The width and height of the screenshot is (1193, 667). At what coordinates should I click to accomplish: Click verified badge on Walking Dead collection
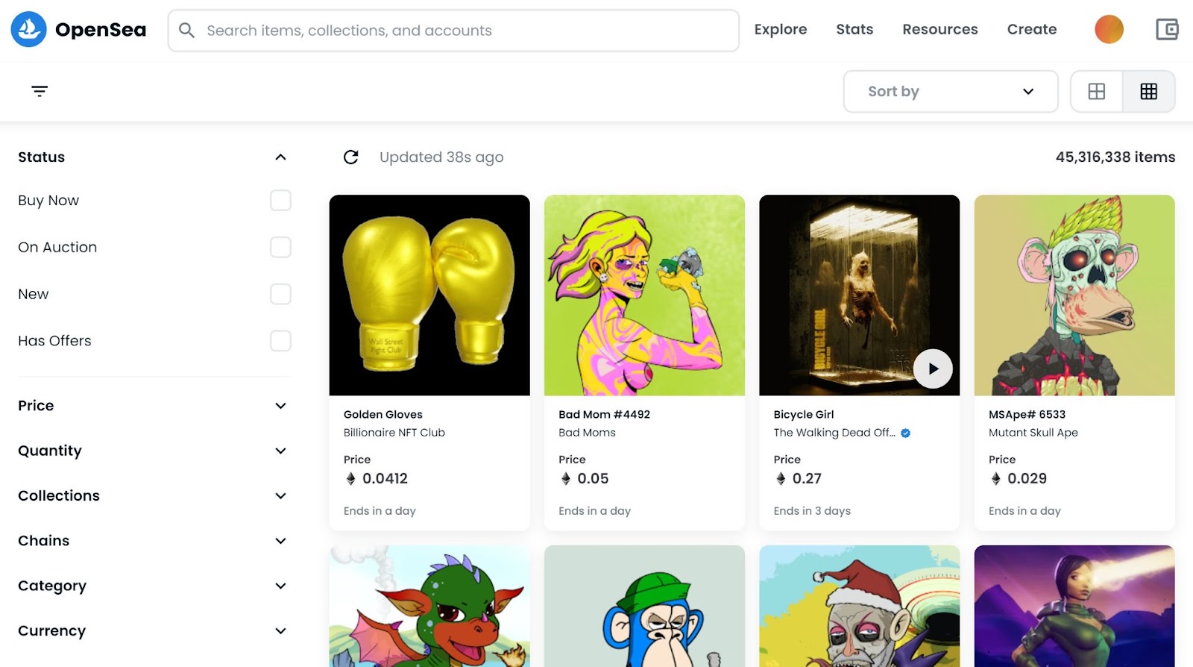point(905,433)
